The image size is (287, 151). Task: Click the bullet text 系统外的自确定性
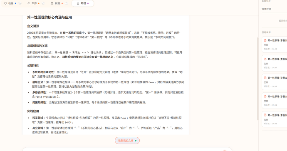point(43,72)
